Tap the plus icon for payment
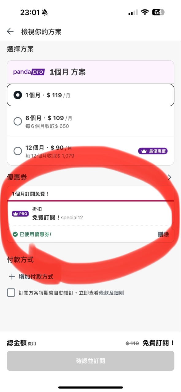181x392 pixels. (x=12, y=277)
